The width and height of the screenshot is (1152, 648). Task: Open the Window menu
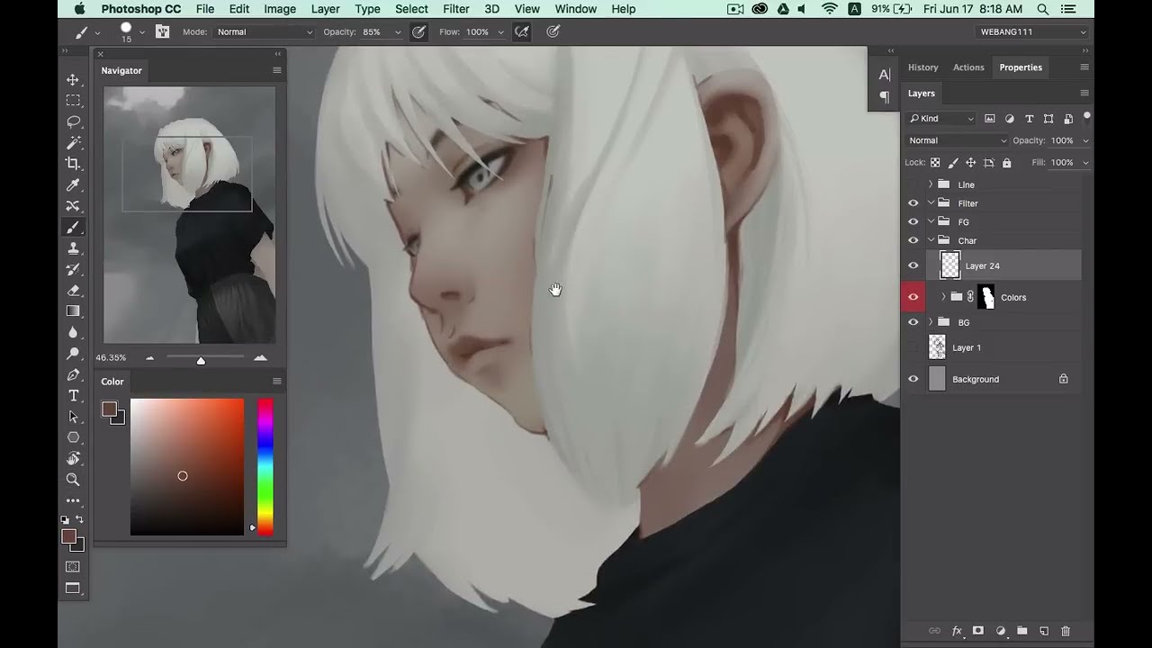coord(575,9)
